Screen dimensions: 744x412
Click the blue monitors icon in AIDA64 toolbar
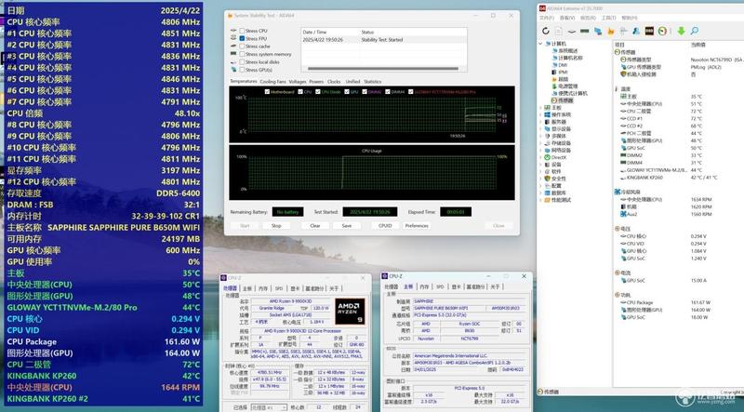point(597,31)
